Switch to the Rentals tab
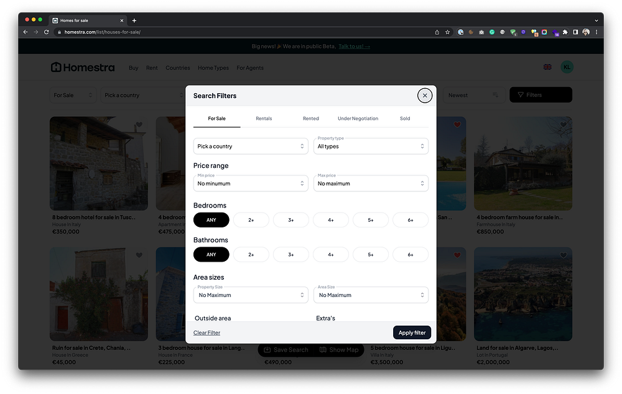622x394 pixels. point(264,119)
